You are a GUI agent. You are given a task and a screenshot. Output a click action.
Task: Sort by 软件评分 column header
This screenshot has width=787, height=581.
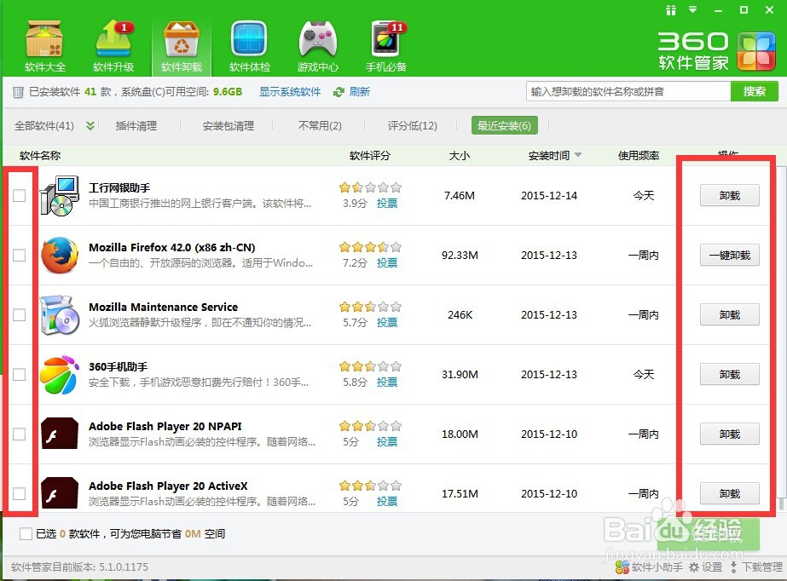(x=370, y=155)
